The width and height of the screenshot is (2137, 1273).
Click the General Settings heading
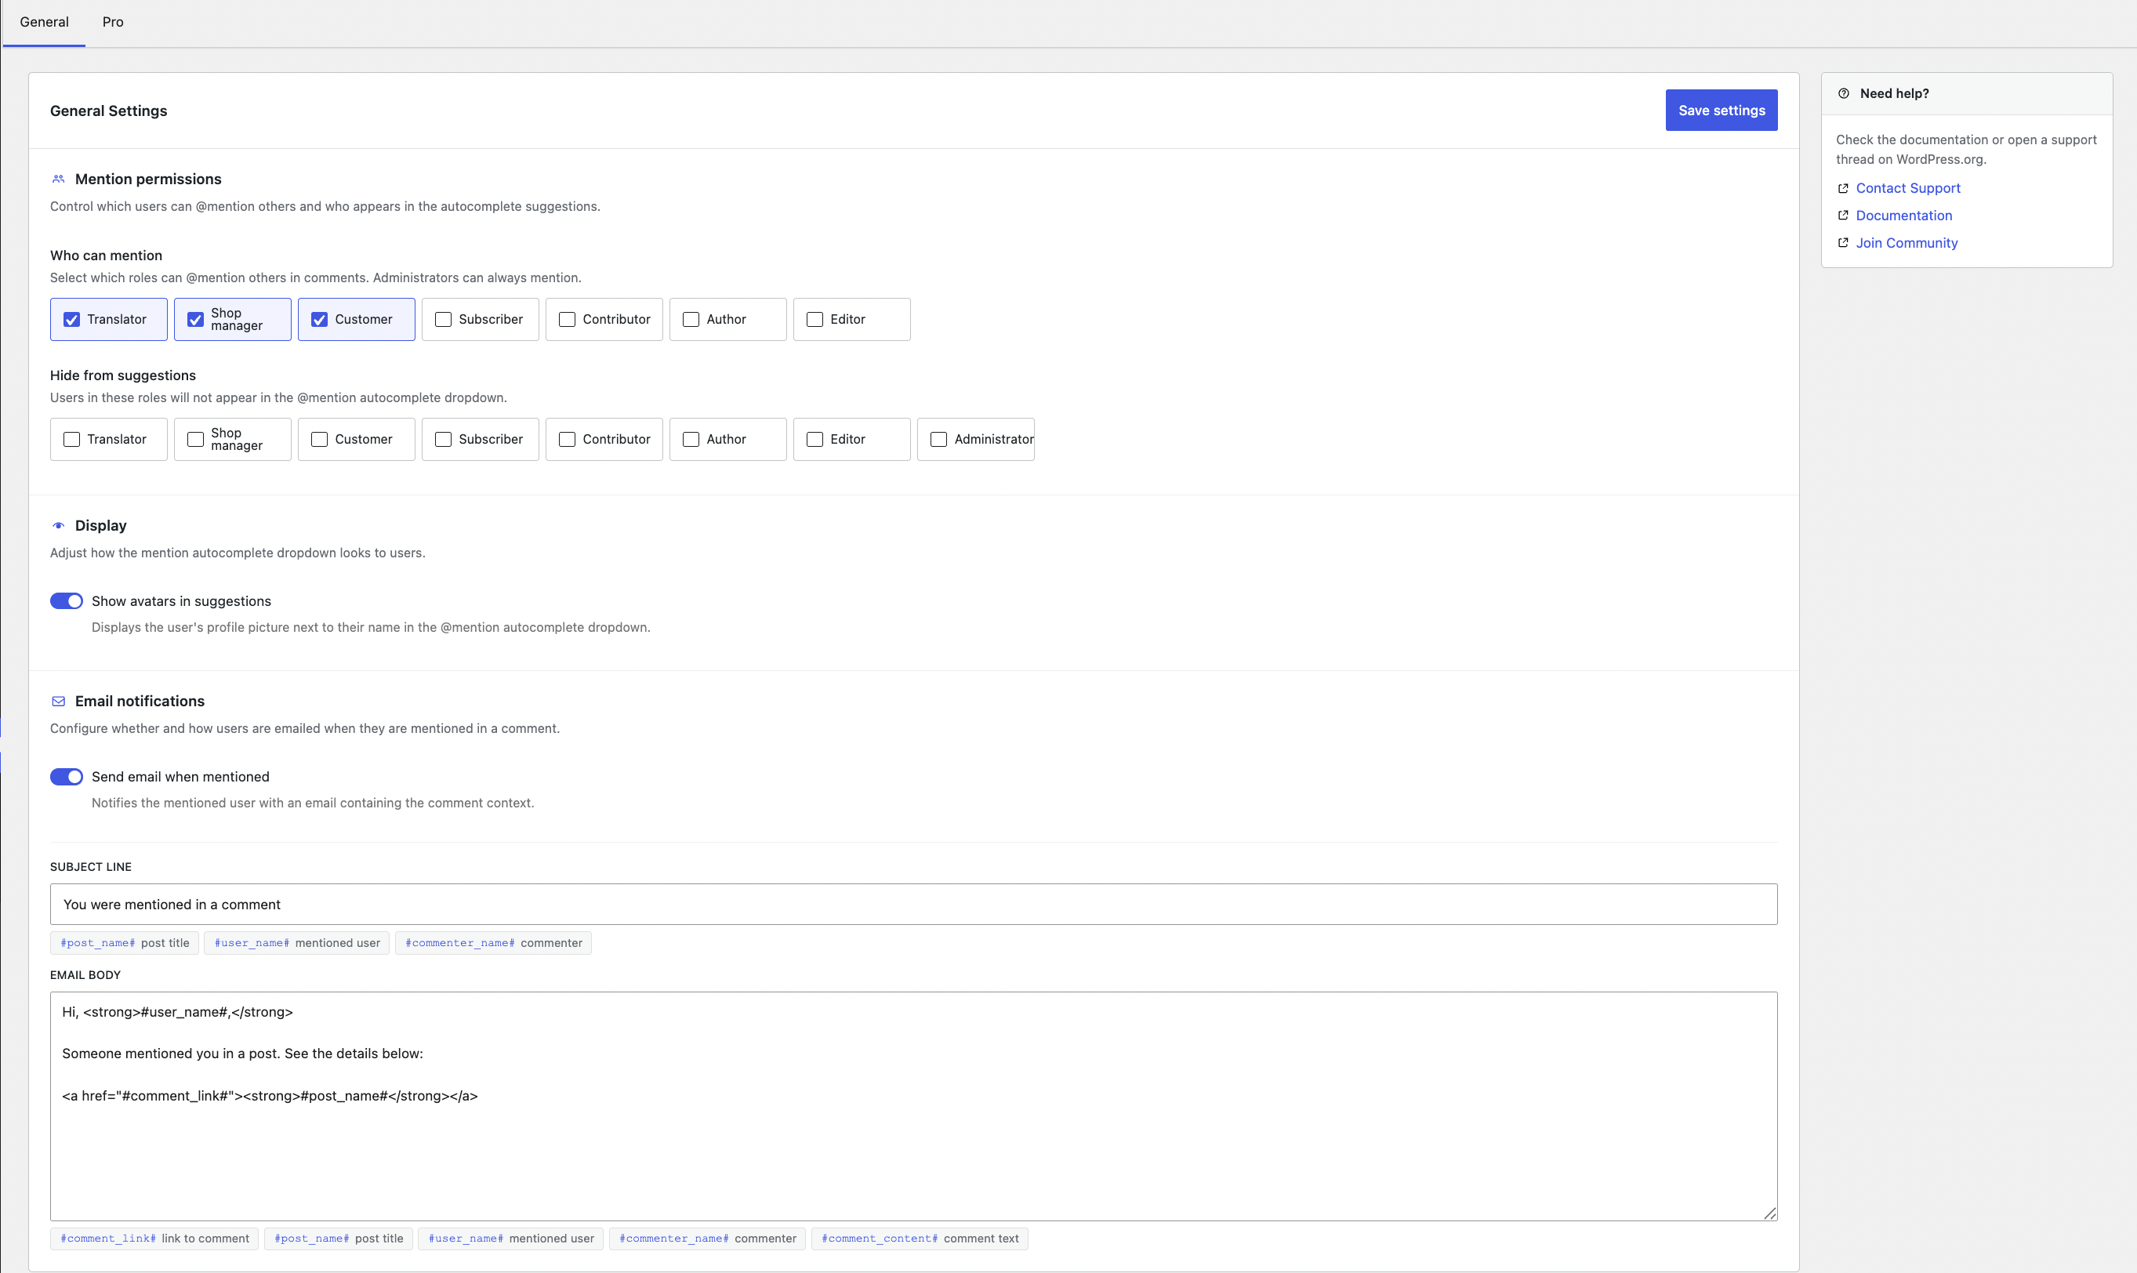pos(108,111)
